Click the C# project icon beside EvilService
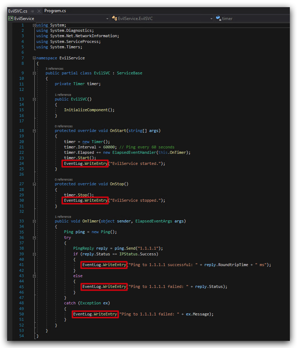This screenshot has width=297, height=348. click(11, 19)
